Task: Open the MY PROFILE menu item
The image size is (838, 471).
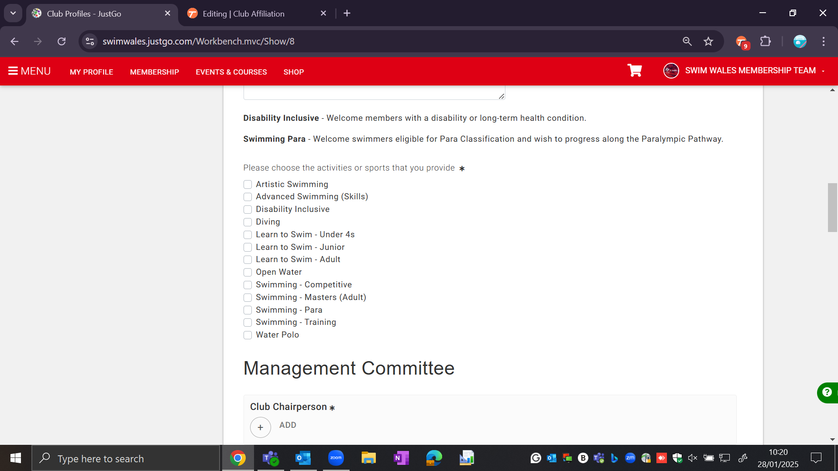Action: (x=91, y=72)
